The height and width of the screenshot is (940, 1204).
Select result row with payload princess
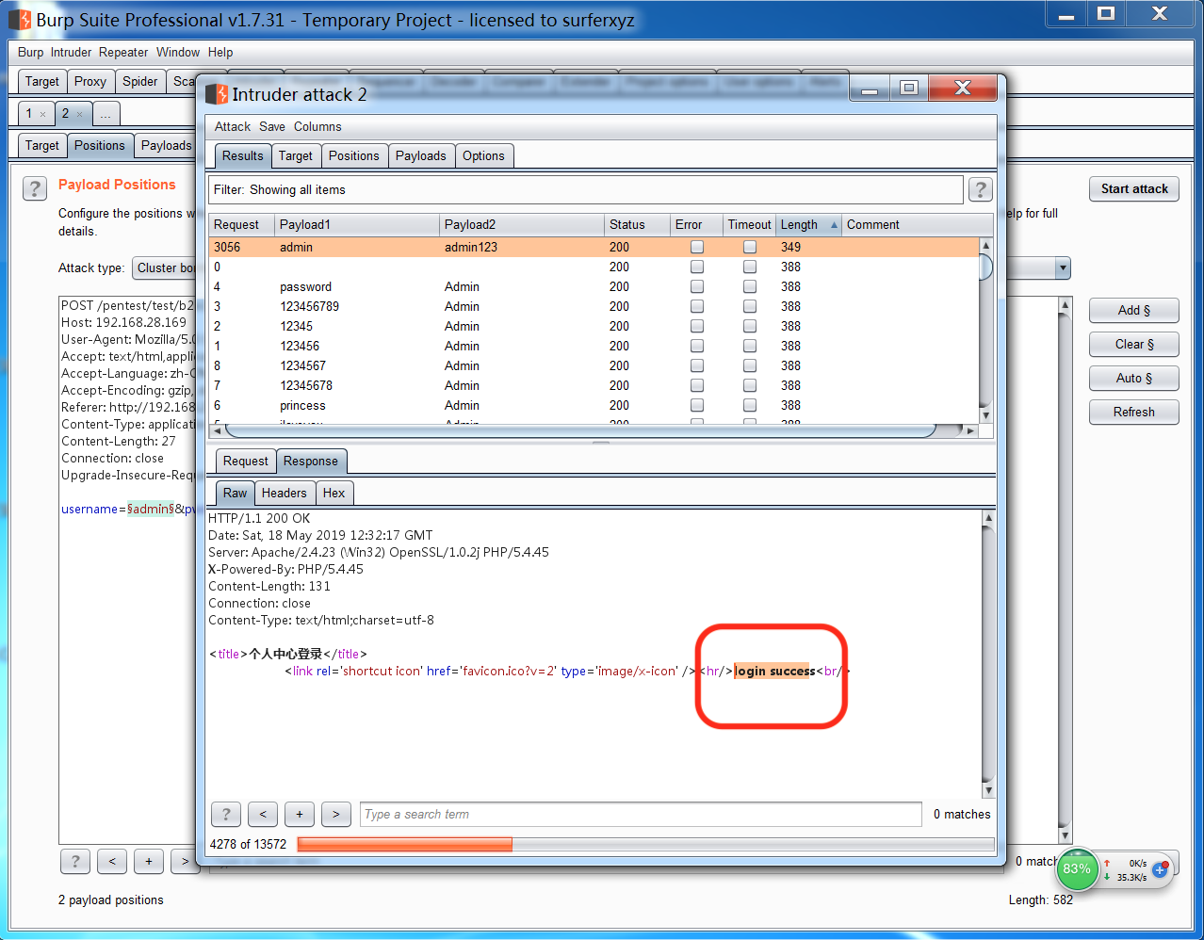pos(594,405)
